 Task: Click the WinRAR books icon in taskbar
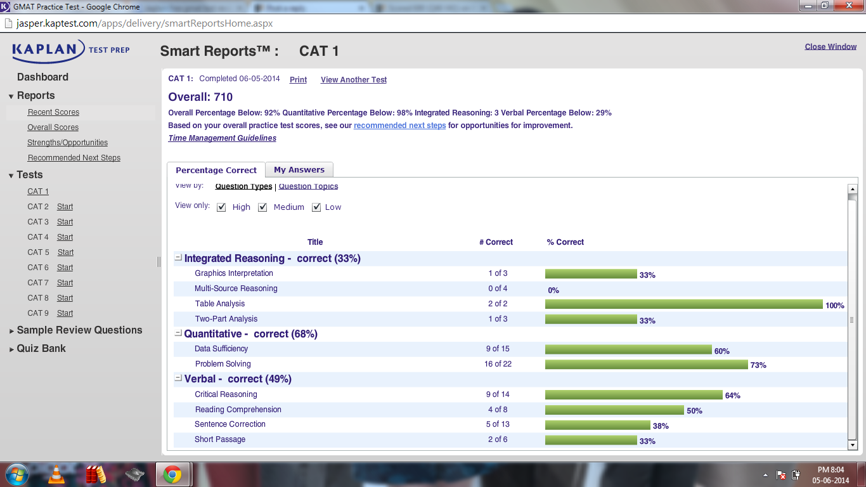pyautogui.click(x=95, y=474)
